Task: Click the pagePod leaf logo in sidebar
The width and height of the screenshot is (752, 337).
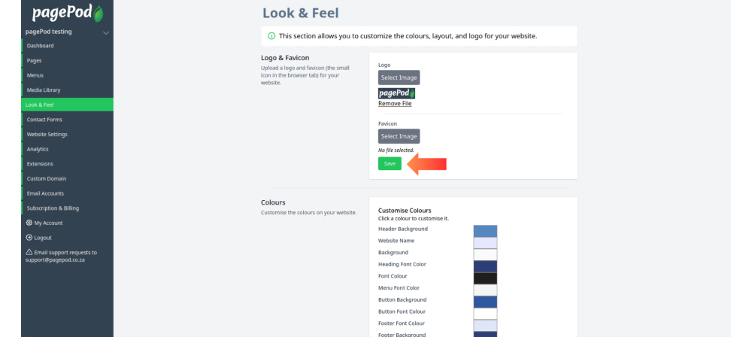Action: point(68,13)
